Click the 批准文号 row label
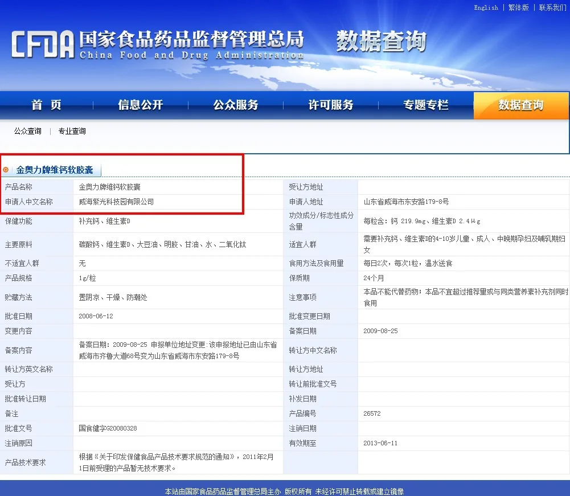Screen dimensions: 570x496 coord(19,428)
